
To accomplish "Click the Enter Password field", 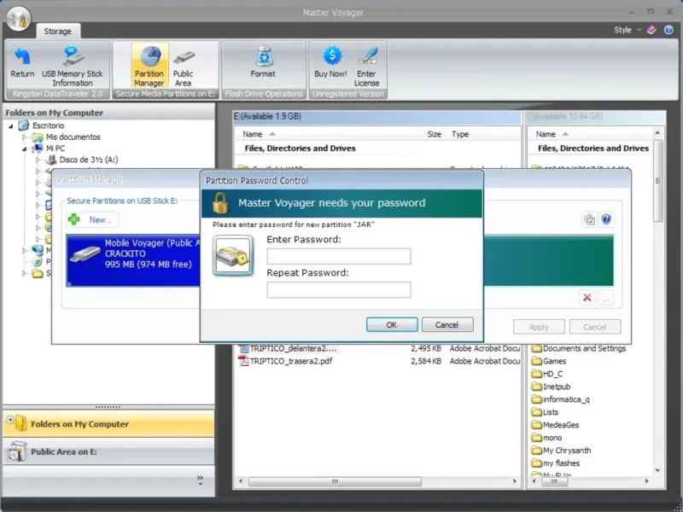I will (x=338, y=257).
